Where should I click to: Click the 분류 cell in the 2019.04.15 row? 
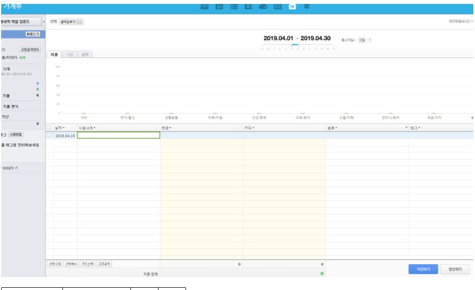[x=367, y=135]
